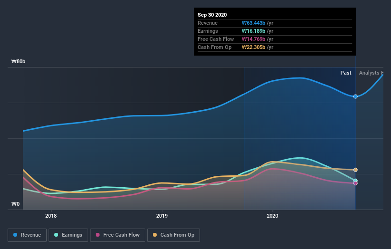Click the pink Free Cash Flow data point marker

coord(355,183)
